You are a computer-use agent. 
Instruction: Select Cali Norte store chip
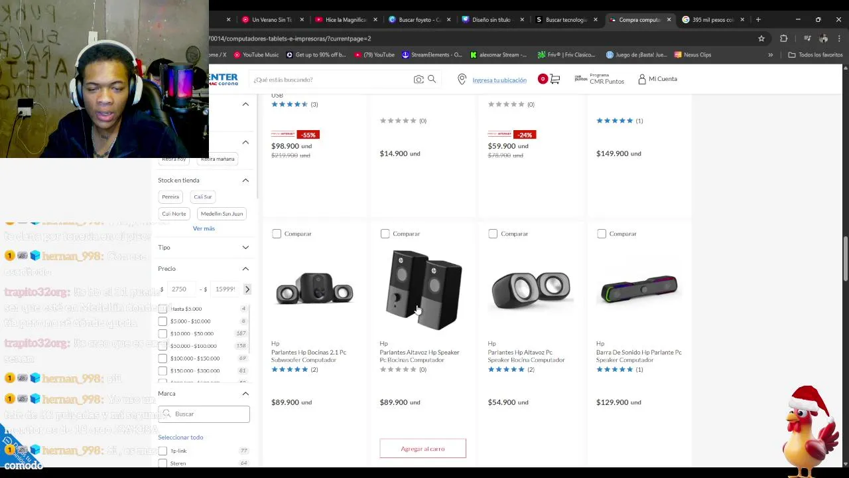[174, 214]
